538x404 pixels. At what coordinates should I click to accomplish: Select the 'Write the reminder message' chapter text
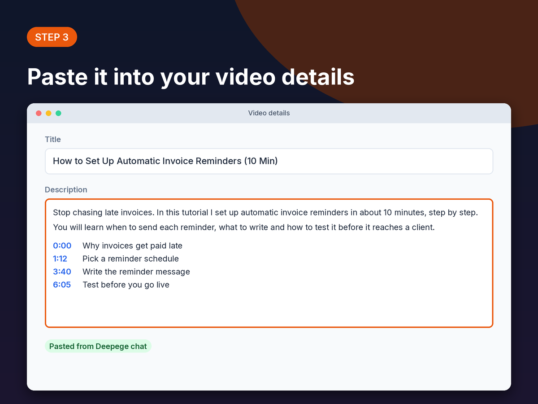pyautogui.click(x=136, y=272)
